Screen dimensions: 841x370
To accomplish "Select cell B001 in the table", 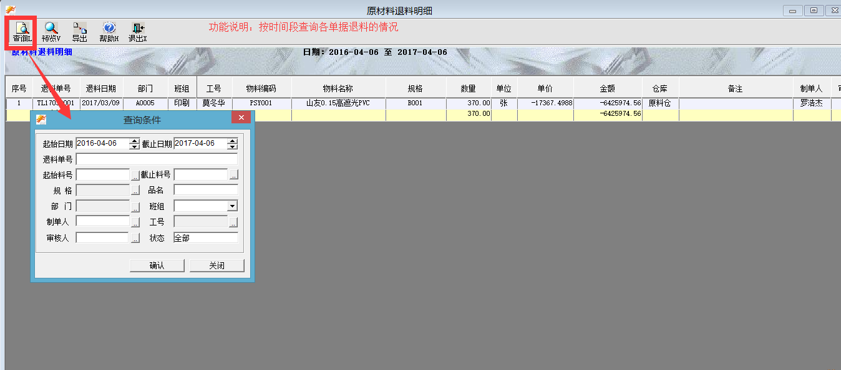I will click(x=415, y=103).
